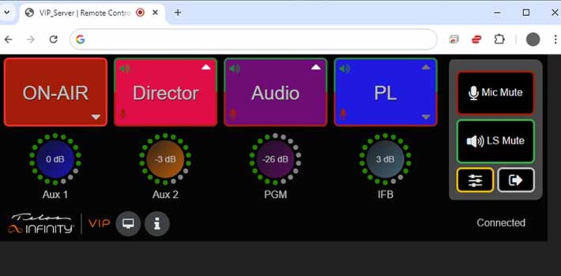The height and width of the screenshot is (276, 561).
Task: Open the info icon button
Action: coord(157,224)
